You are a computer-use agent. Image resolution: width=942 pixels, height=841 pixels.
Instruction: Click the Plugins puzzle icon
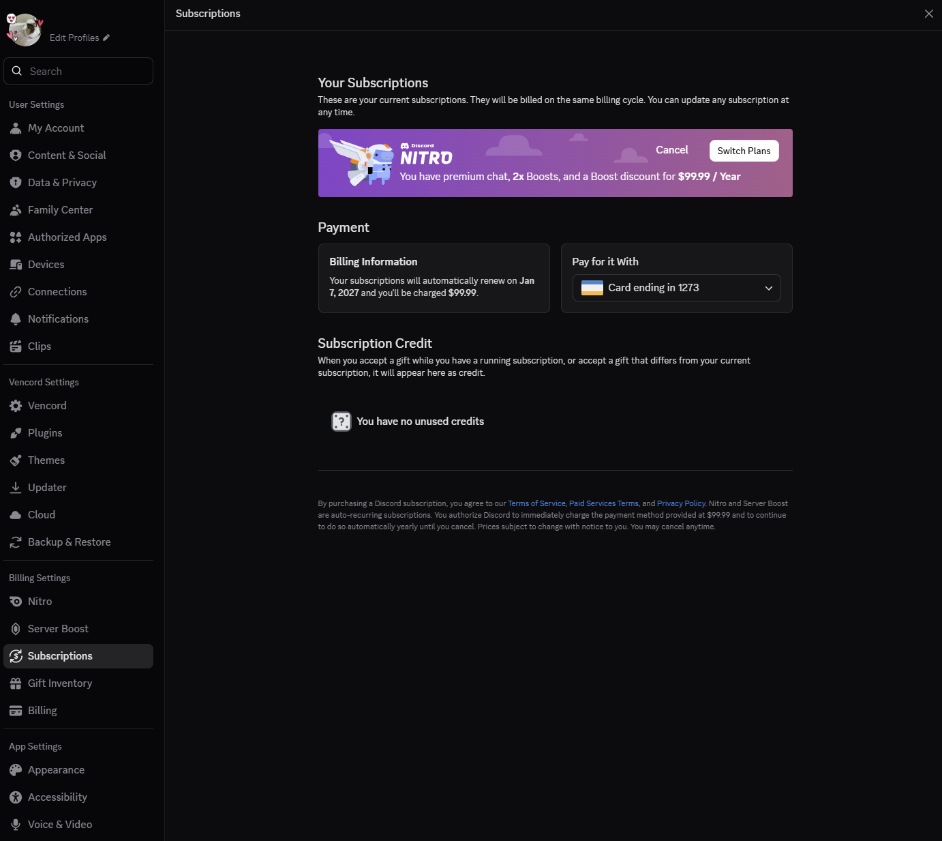(x=16, y=433)
